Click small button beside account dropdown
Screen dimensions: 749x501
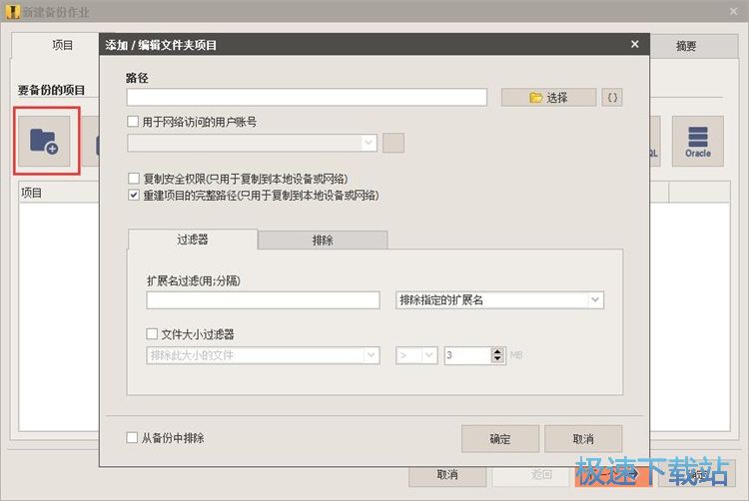[393, 143]
